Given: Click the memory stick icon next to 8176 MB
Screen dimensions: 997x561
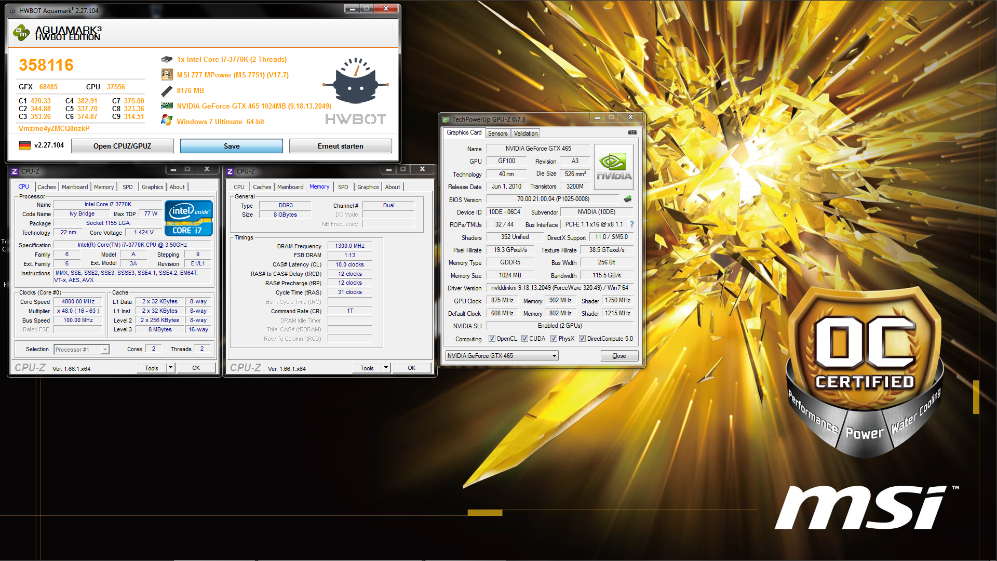Looking at the screenshot, I should point(167,91).
